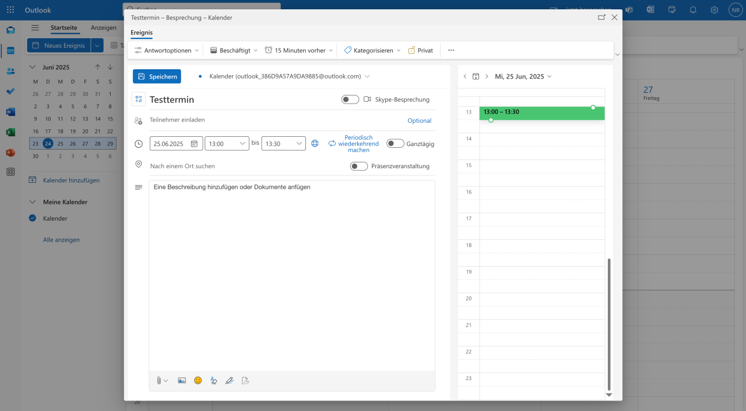Enable the Präsenzveranstaltung toggle
Image resolution: width=746 pixels, height=411 pixels.
pyautogui.click(x=359, y=166)
